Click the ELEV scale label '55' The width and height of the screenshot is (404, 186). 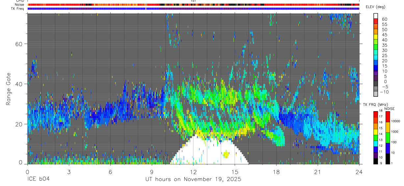coord(384,24)
